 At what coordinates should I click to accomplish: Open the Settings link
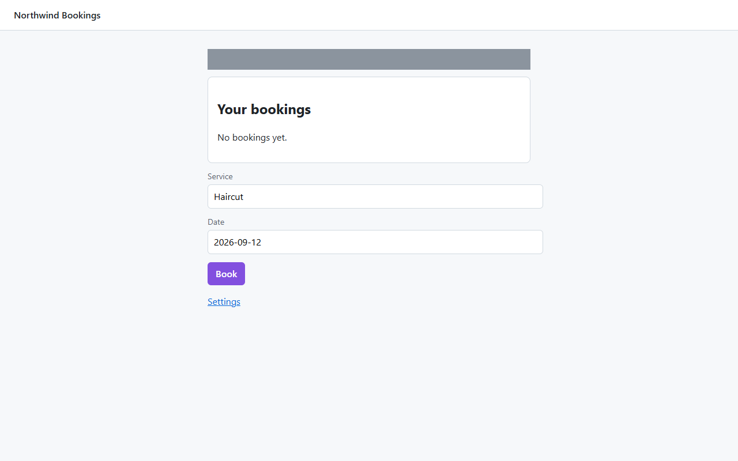[224, 301]
